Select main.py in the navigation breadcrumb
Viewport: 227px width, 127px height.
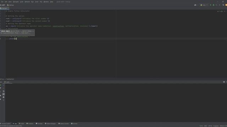click(x=10, y=5)
